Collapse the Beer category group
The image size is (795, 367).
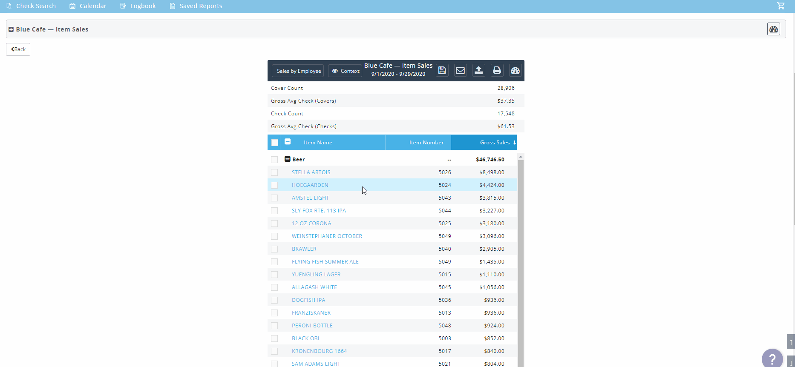288,159
